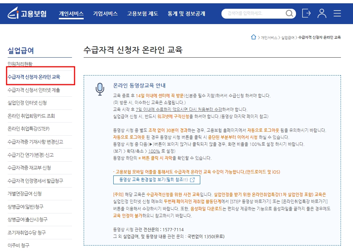Open My Page via the person icon

(322, 13)
